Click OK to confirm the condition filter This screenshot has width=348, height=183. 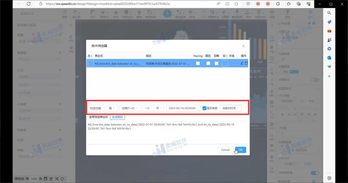[240, 150]
